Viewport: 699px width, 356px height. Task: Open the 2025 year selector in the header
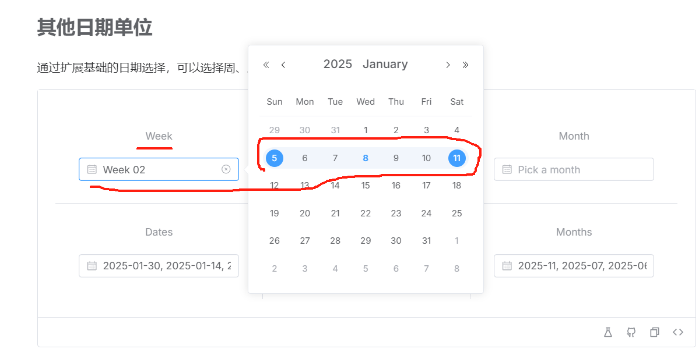(338, 64)
